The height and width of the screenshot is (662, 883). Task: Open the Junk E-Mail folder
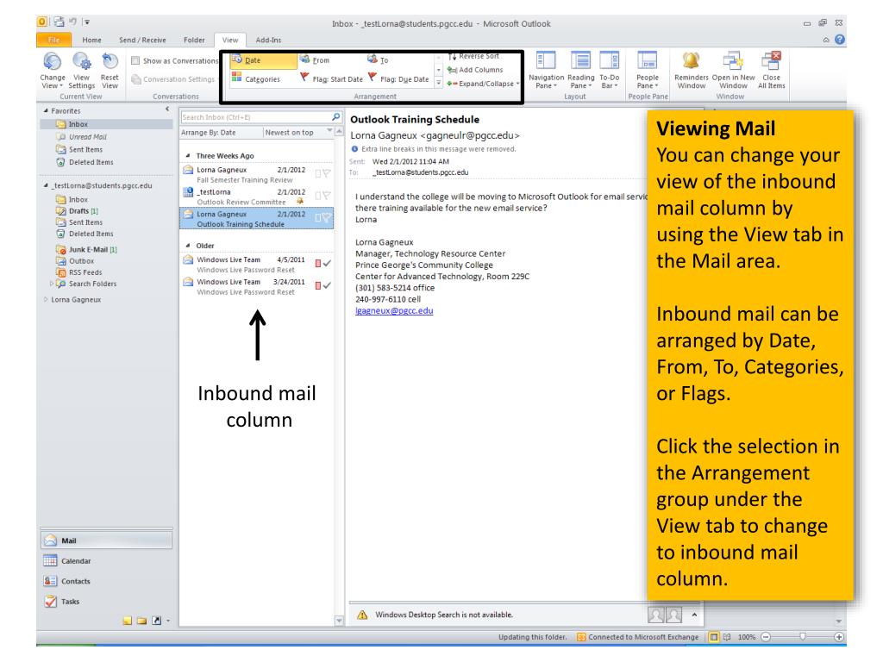coord(88,249)
